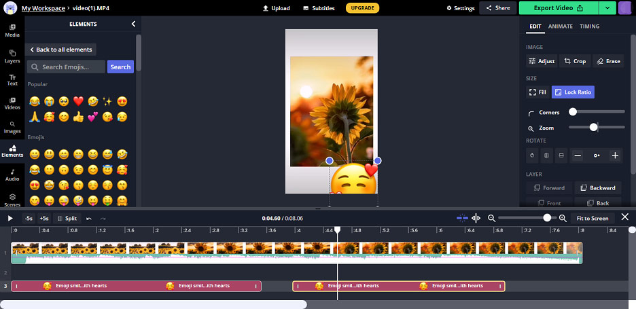Undo the last action
The height and width of the screenshot is (309, 636).
(x=89, y=219)
